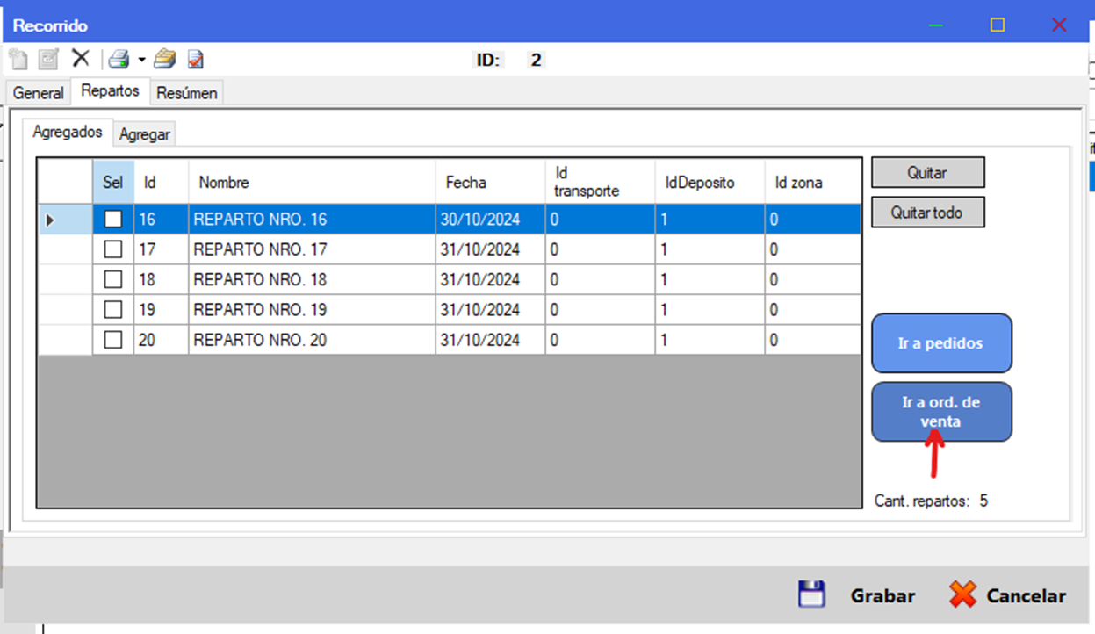The height and width of the screenshot is (634, 1095).
Task: Click the yellow card file box icon
Action: point(164,59)
